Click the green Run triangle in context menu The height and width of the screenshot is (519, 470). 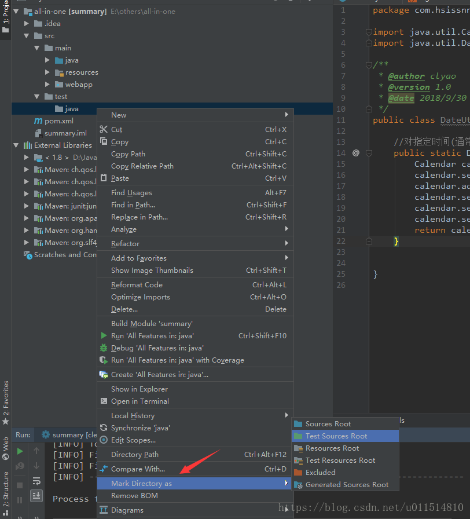(x=104, y=335)
